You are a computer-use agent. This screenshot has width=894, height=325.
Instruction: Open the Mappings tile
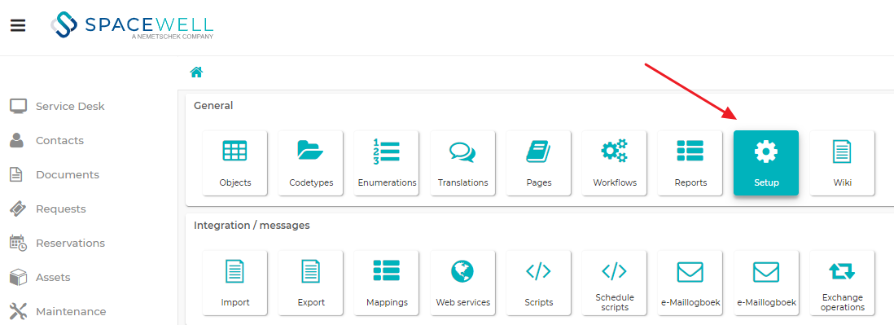click(x=387, y=283)
